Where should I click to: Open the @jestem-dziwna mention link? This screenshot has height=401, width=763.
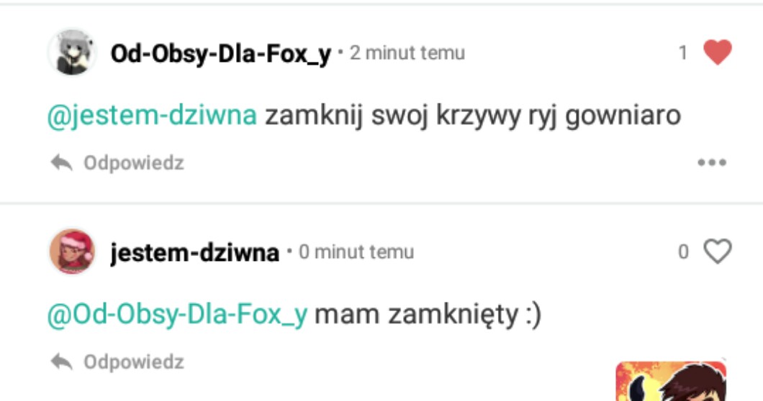click(152, 116)
